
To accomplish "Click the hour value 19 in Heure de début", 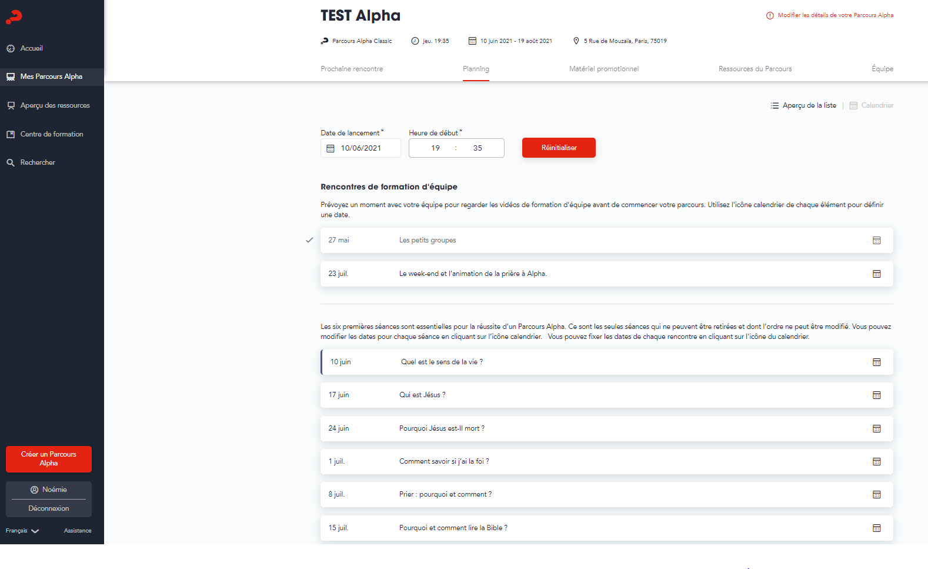I will (x=435, y=148).
